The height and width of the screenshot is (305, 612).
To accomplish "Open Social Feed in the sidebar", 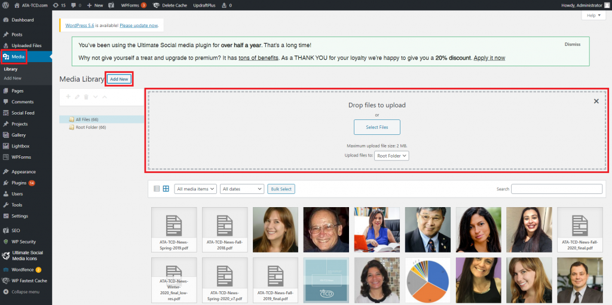I will pos(23,113).
